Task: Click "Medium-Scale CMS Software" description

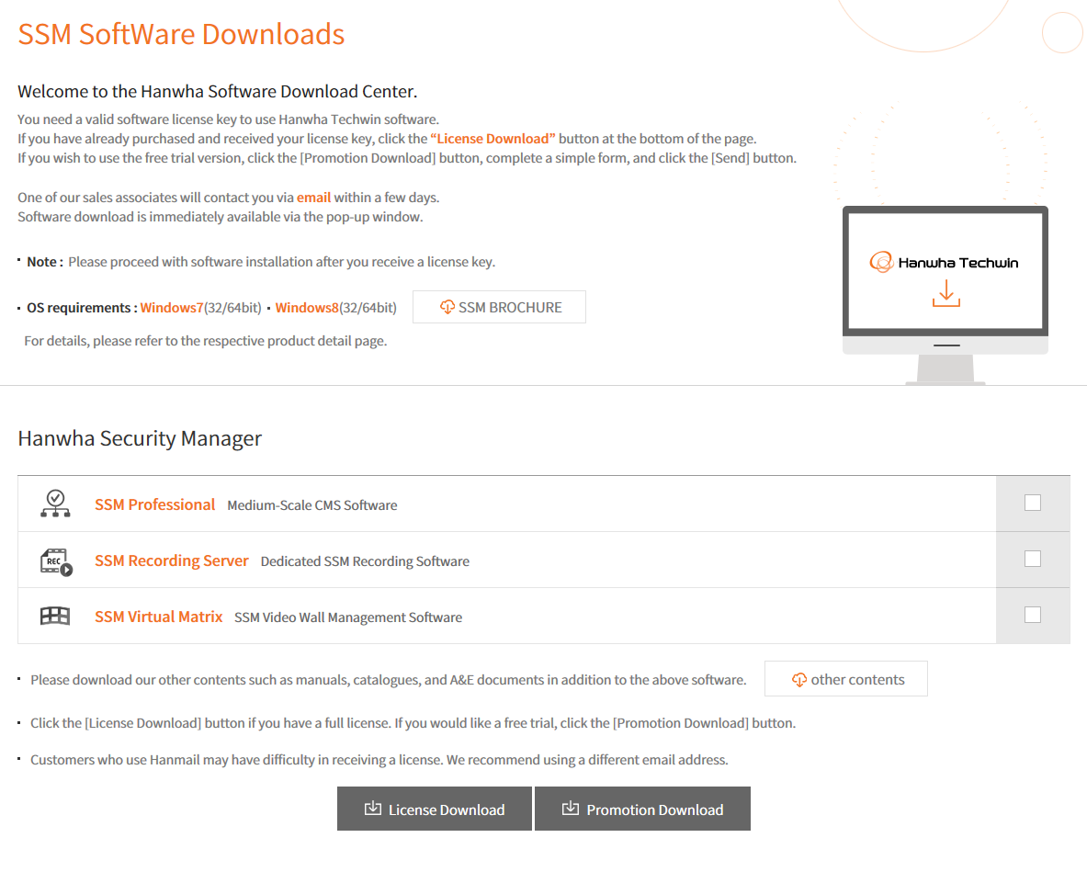Action: [x=312, y=506]
